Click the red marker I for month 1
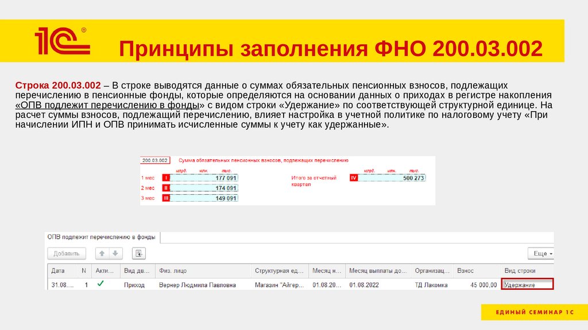Screen dimensions: 588x330 point(166,178)
